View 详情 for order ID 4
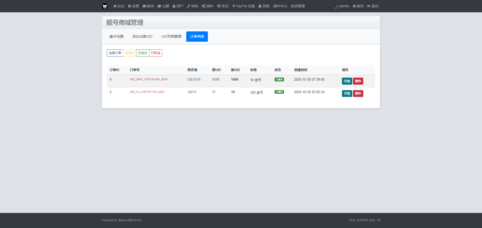Viewport: 482px width, 228px height. point(347,81)
